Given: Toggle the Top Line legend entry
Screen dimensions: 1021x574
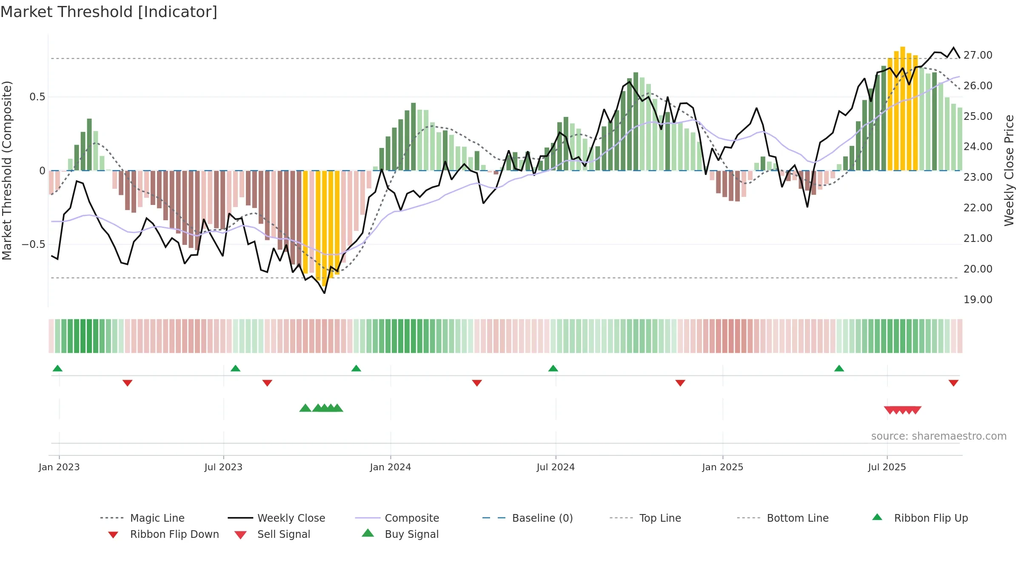Looking at the screenshot, I should [645, 518].
